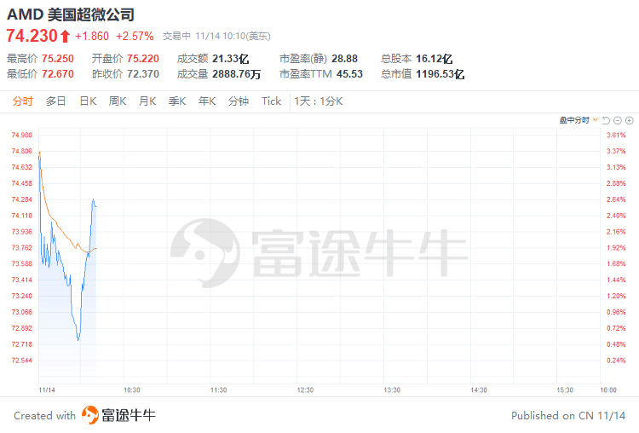Open the 年K chart tab
This screenshot has width=639, height=433.
207,101
